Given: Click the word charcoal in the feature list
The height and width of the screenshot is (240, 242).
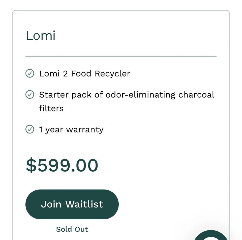Looking at the screenshot, I should point(196,95).
